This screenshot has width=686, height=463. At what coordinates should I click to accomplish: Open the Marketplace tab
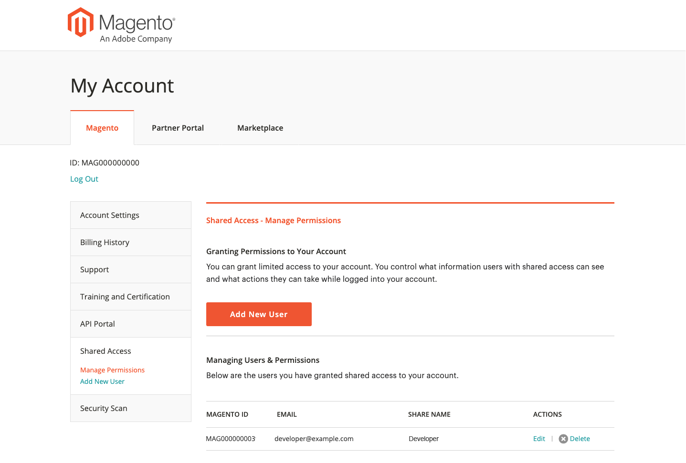[260, 128]
